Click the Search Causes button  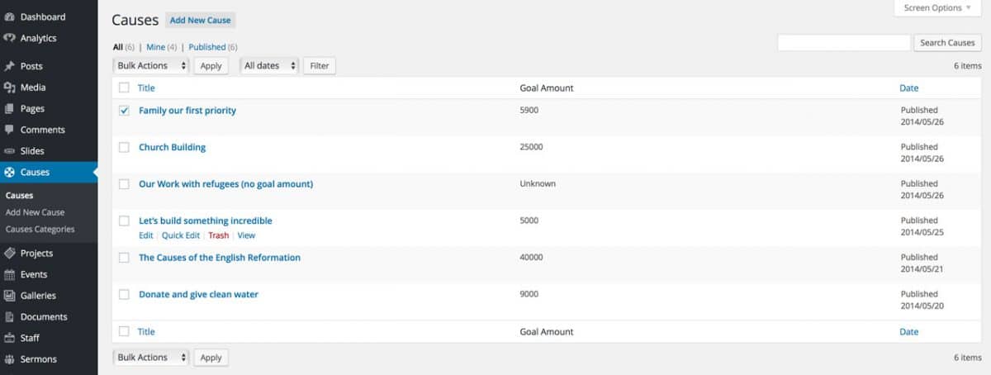pos(947,43)
